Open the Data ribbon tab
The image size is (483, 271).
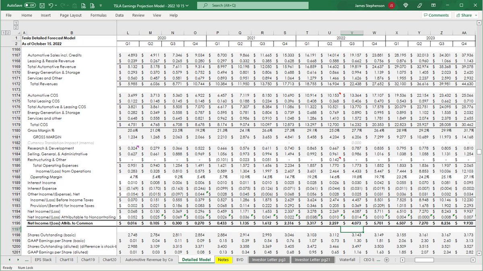pos(120,15)
